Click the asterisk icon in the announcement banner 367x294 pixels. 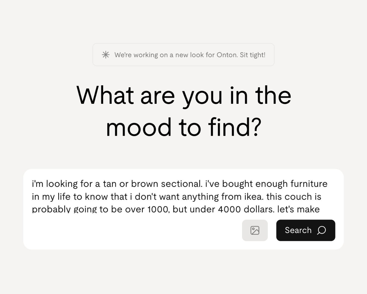[106, 55]
